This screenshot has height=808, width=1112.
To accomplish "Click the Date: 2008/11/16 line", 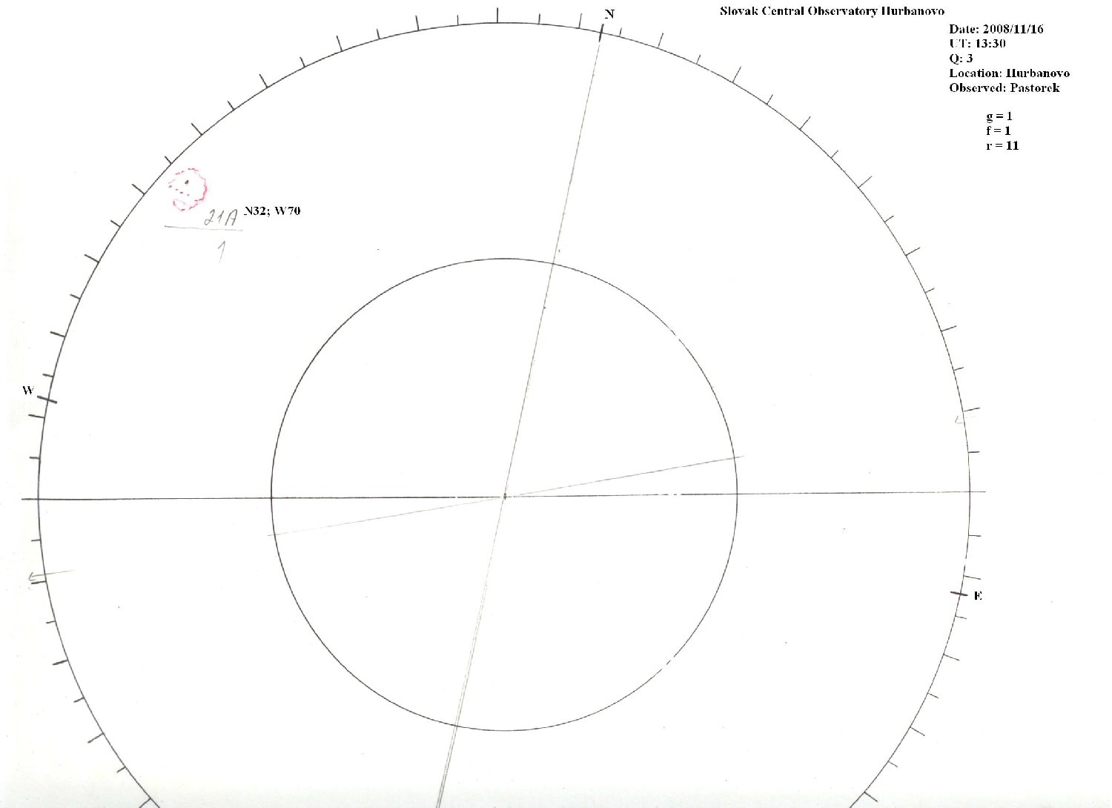I will (996, 29).
